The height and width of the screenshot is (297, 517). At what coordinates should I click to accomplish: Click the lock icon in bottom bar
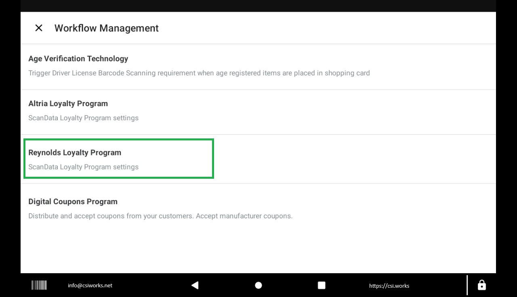(481, 285)
